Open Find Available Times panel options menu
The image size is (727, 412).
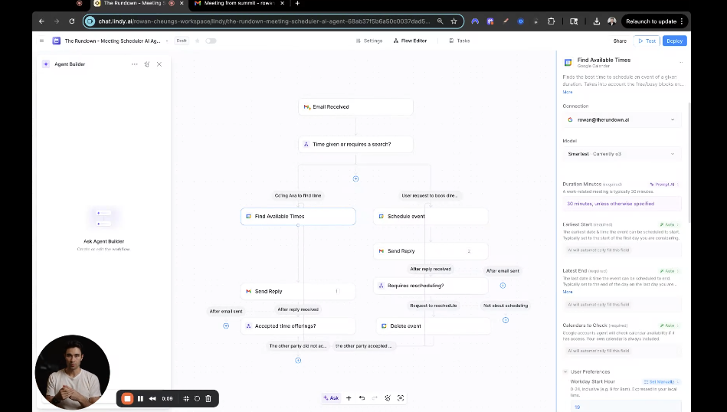click(x=680, y=63)
